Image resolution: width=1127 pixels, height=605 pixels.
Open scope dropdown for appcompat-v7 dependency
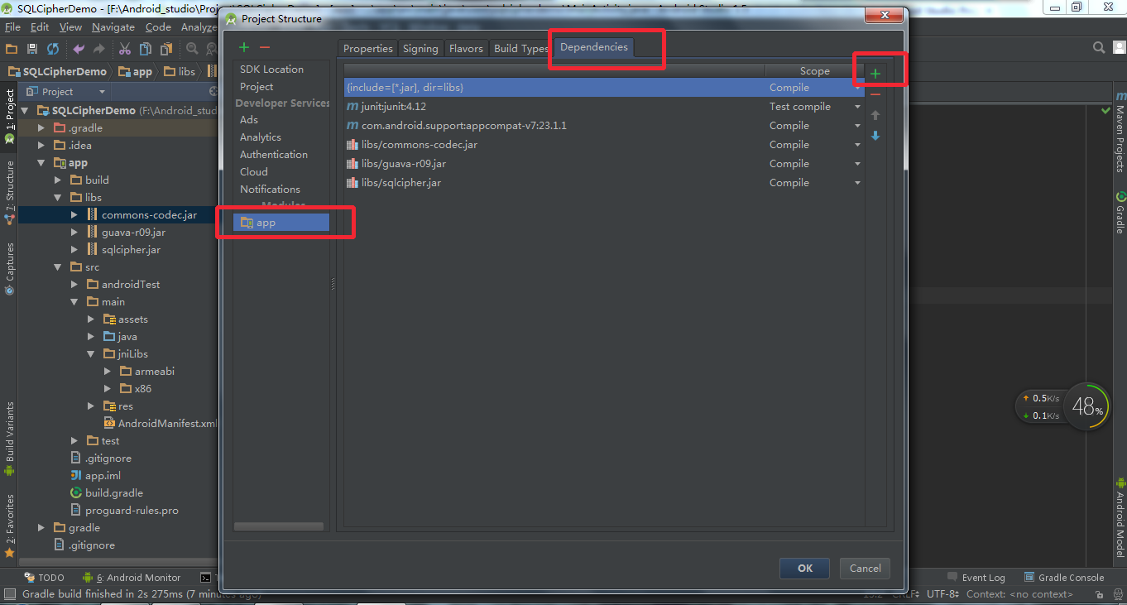coord(857,126)
